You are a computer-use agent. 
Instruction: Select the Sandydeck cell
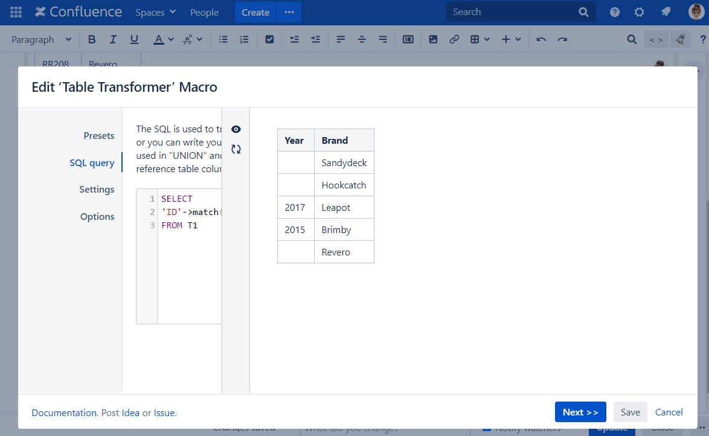click(x=344, y=163)
